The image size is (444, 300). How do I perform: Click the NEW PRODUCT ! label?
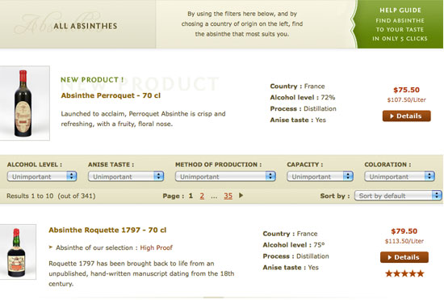tap(92, 80)
